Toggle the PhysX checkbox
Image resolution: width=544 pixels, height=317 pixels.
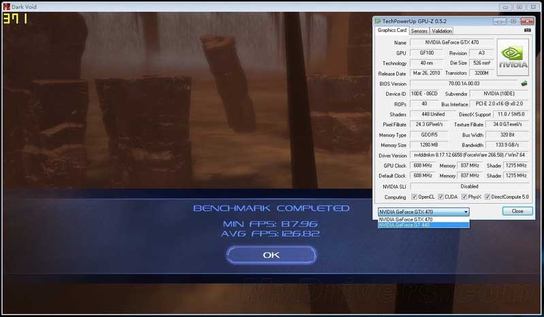point(464,197)
